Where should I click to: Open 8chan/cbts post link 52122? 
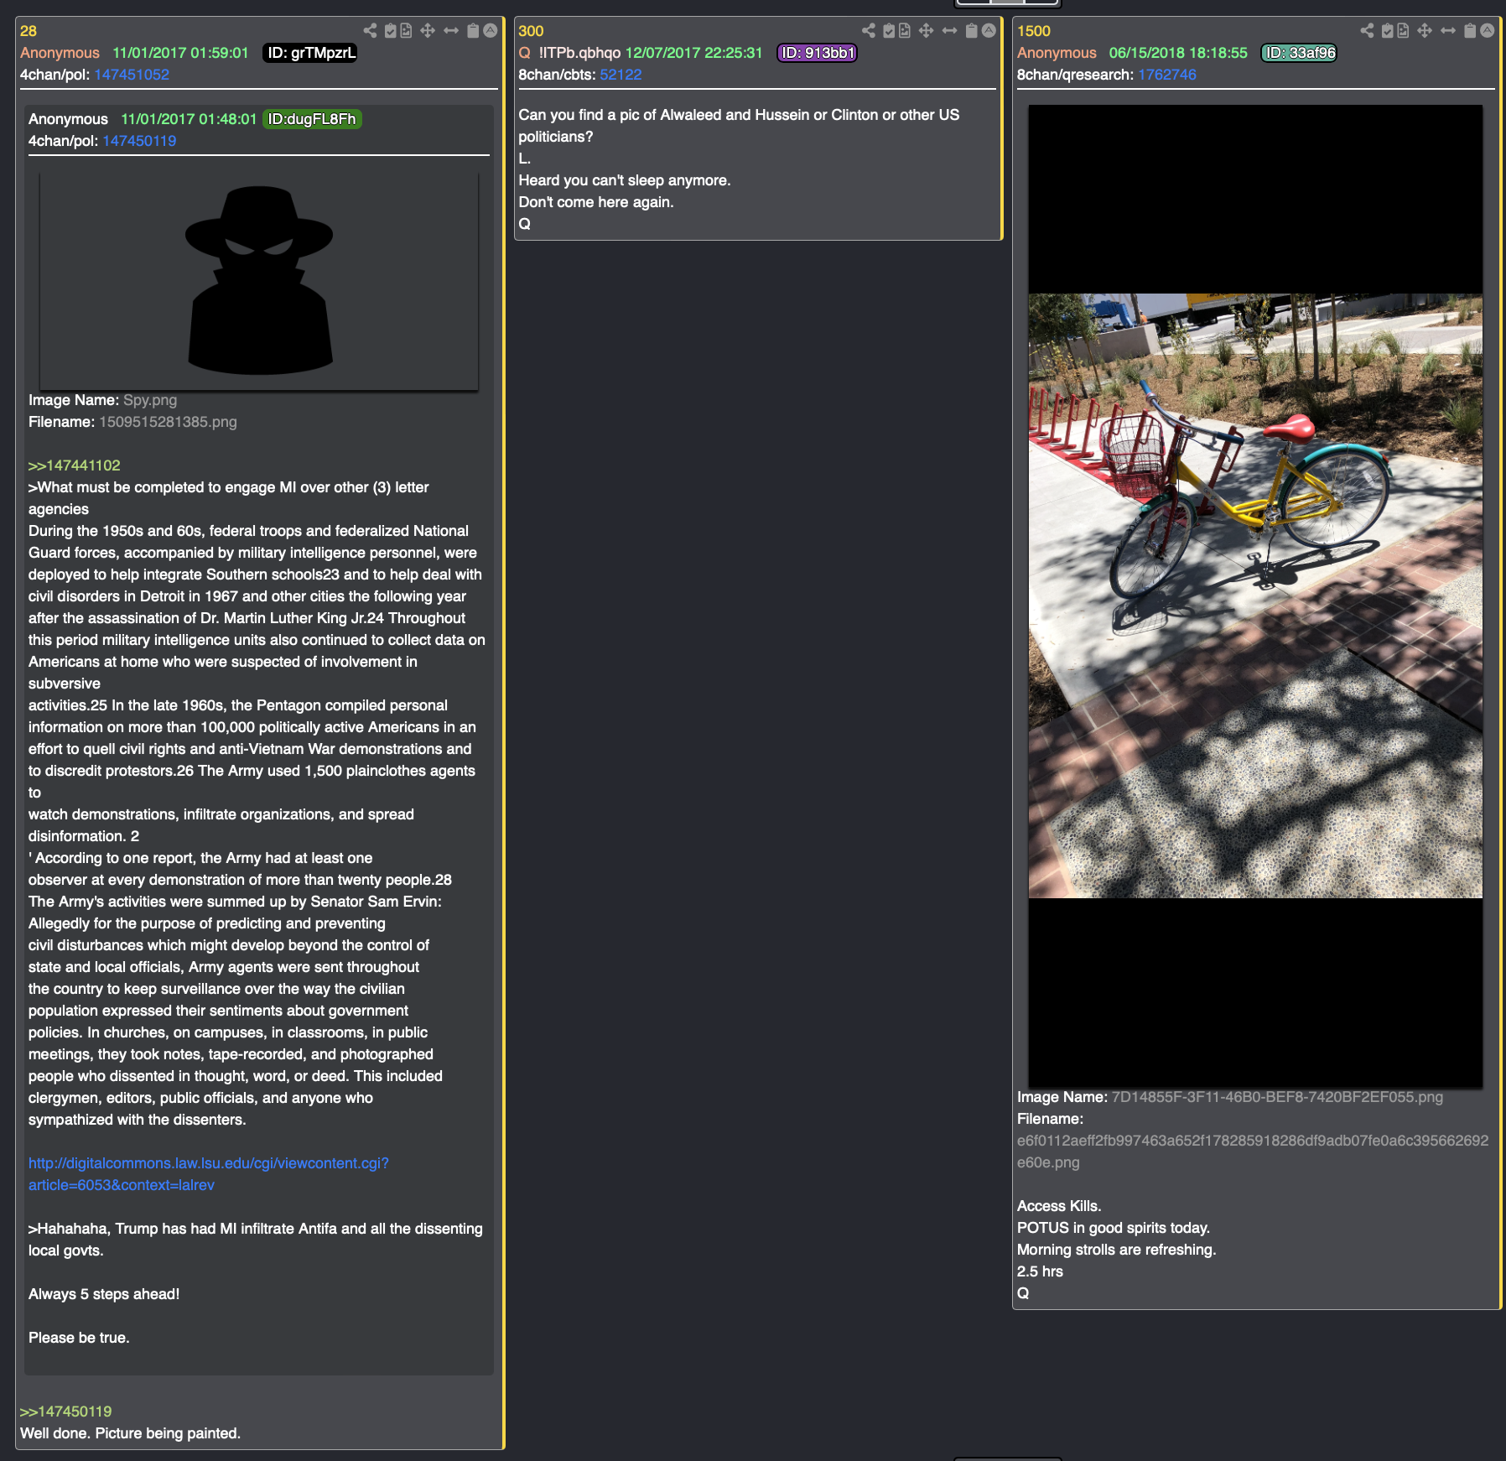[621, 75]
